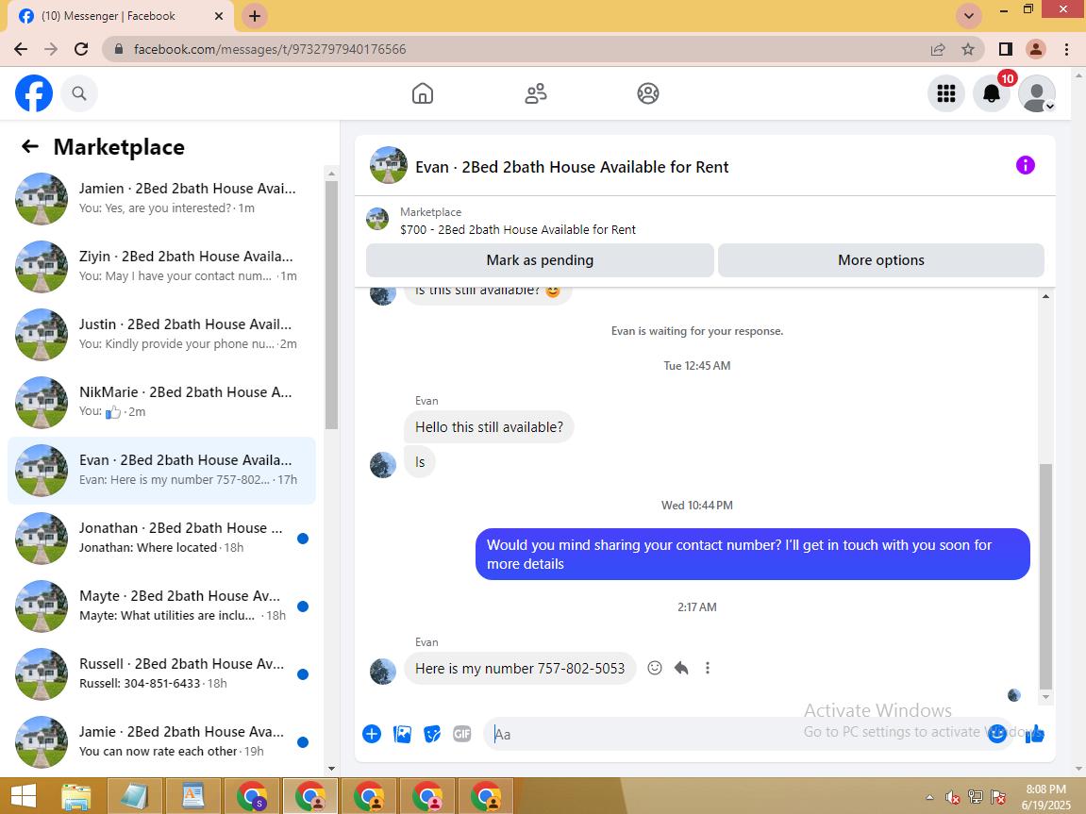Screen dimensions: 1086x814
Task: Reload the page
Action: pos(81,49)
